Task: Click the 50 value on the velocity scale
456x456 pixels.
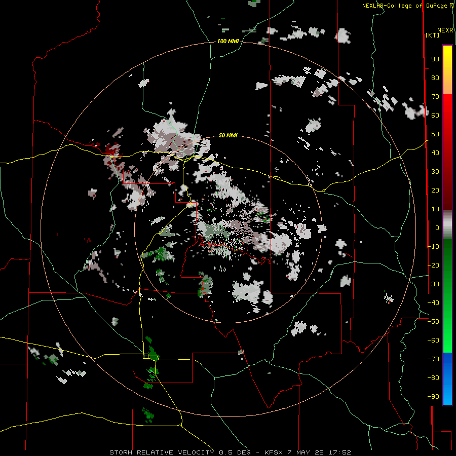Action: coord(435,134)
